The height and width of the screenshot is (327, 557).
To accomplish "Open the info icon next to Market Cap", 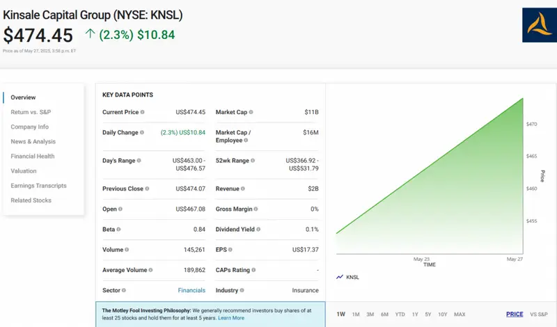I will pyautogui.click(x=251, y=112).
